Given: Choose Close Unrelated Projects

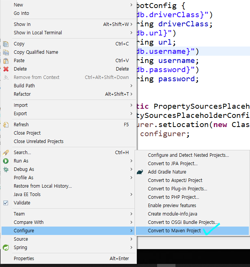Looking at the screenshot, I should point(68,142).
